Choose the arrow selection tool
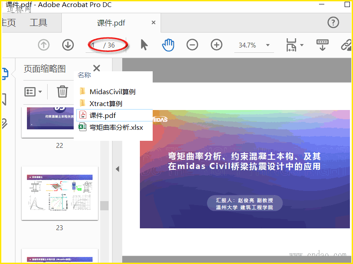 coord(144,45)
